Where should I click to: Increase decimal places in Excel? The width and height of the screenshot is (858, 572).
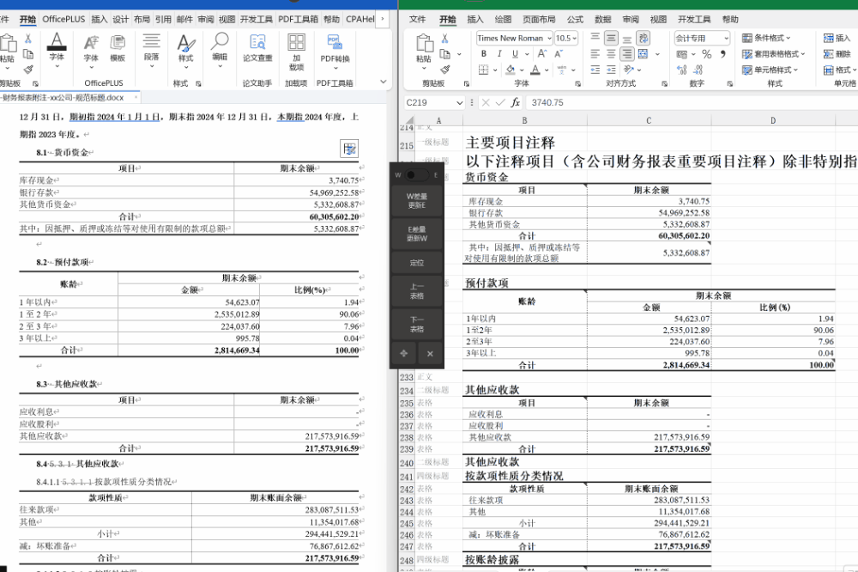(682, 70)
